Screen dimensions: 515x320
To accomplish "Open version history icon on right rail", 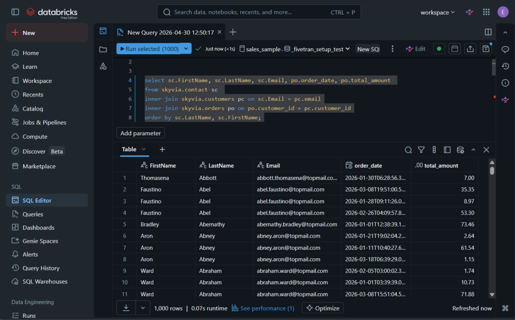I will point(505,66).
